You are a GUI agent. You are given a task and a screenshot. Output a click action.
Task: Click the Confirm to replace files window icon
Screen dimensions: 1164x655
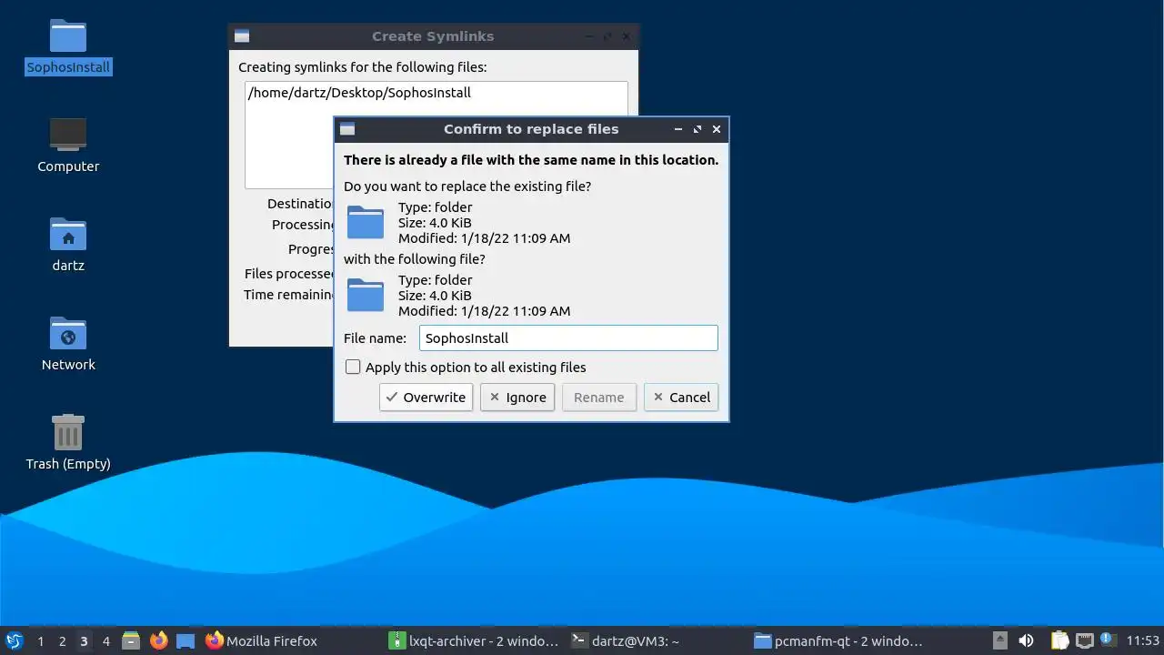(x=346, y=129)
